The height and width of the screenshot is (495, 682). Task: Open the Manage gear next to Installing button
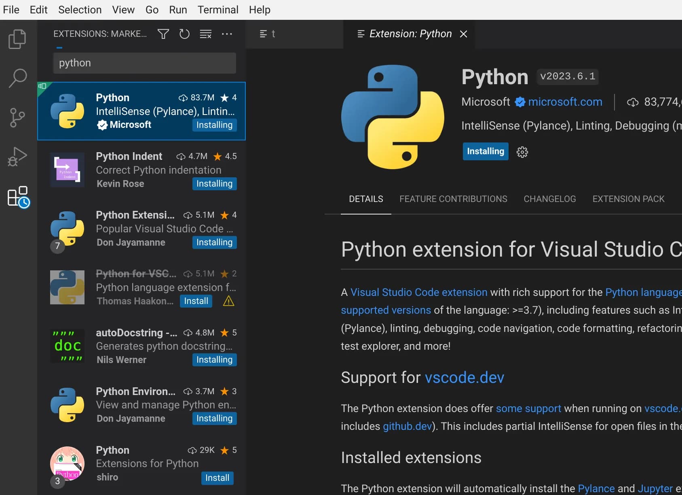coord(522,152)
